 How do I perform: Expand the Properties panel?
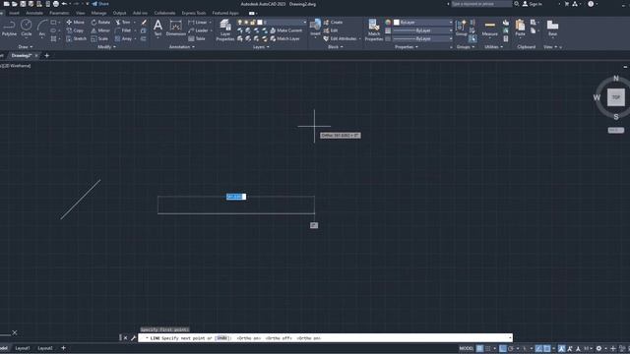pos(407,47)
